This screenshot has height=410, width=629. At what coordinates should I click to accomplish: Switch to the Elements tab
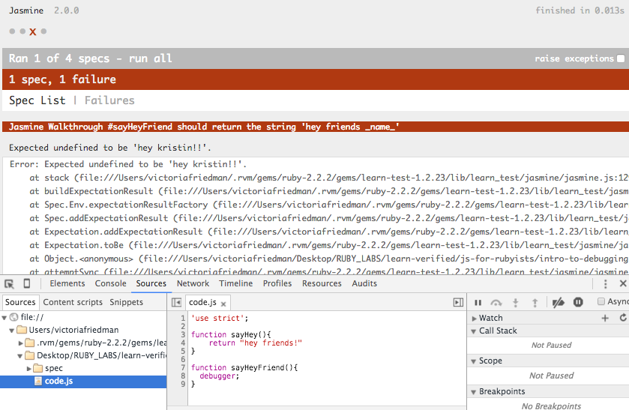tap(67, 283)
